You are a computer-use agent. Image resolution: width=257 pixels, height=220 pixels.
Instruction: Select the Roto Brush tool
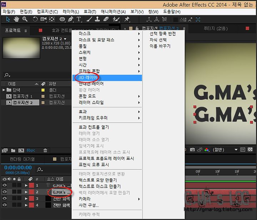click(x=116, y=19)
